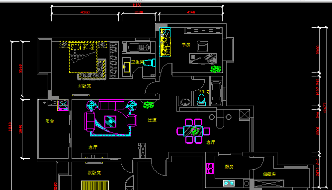Select the 次卧室 bedroom label
This screenshot has height=190, width=332.
click(94, 173)
